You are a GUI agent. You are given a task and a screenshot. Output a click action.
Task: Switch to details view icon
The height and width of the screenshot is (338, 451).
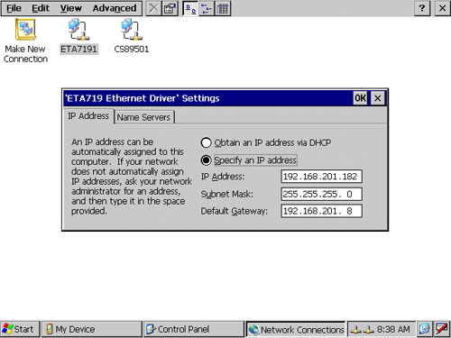click(223, 8)
